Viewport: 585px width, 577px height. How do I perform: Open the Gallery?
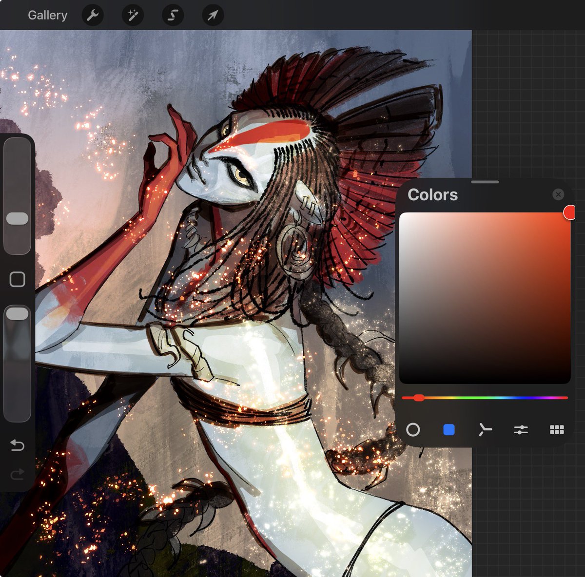click(47, 15)
